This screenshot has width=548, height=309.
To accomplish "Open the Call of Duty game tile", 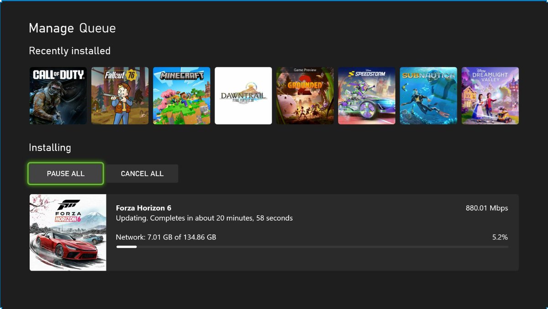I will point(58,96).
